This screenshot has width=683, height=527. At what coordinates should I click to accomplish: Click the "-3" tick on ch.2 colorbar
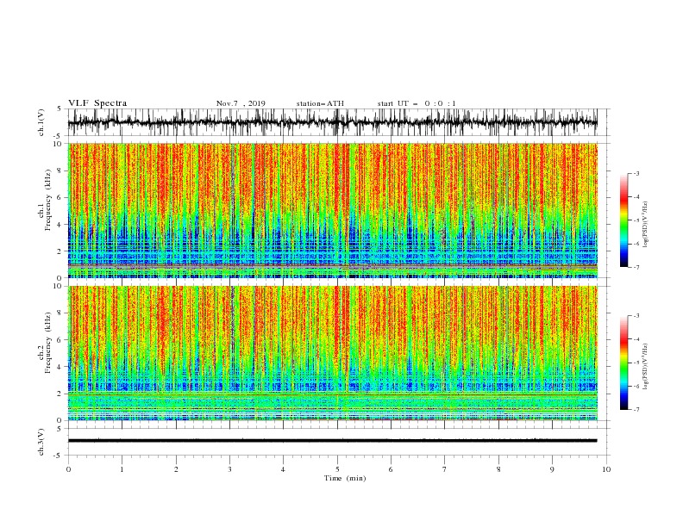click(636, 316)
